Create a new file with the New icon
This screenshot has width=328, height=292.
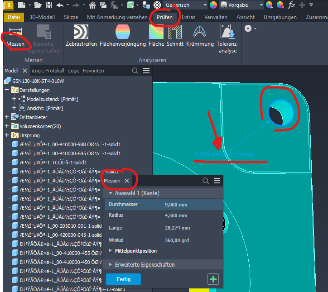tap(22, 5)
